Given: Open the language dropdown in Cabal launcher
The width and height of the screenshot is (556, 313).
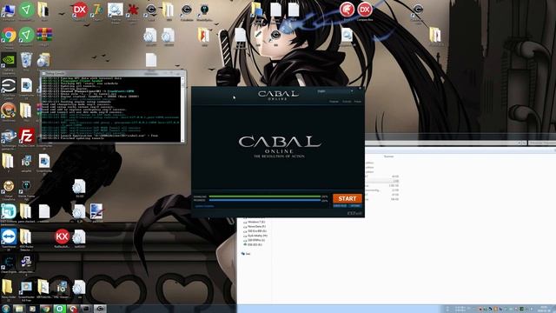Looking at the screenshot, I should [335, 91].
